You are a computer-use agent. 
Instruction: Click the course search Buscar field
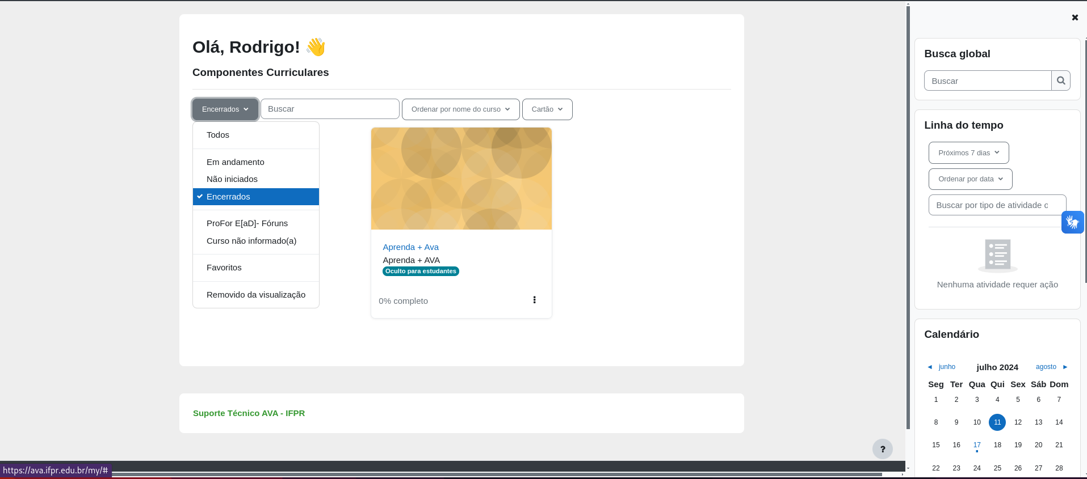[330, 109]
